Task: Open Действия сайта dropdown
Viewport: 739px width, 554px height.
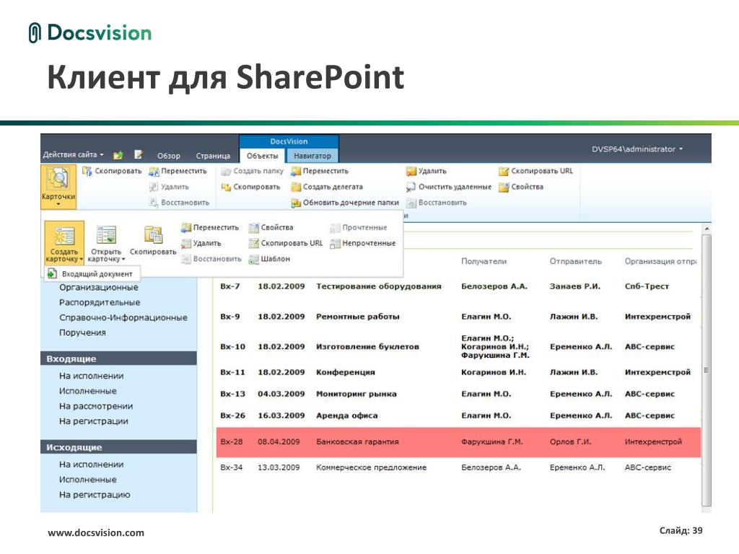Action: tap(73, 154)
